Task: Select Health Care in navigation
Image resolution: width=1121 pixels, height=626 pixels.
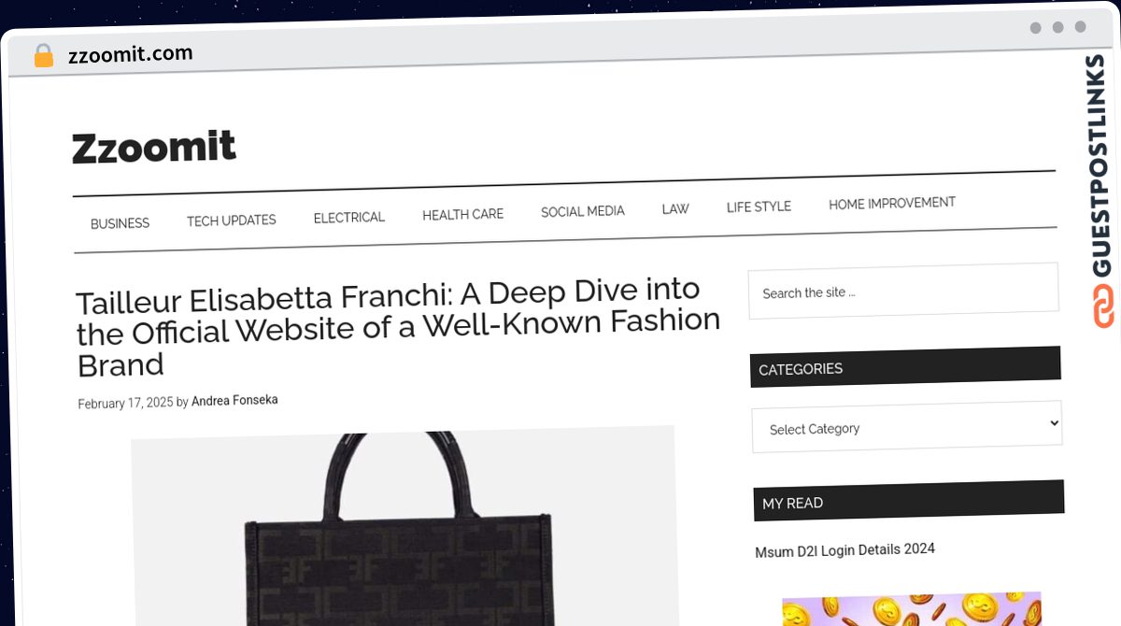Action: click(x=462, y=215)
